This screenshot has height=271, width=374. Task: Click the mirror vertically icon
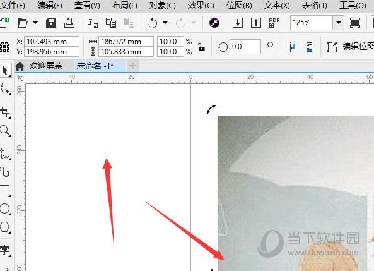[x=309, y=47]
